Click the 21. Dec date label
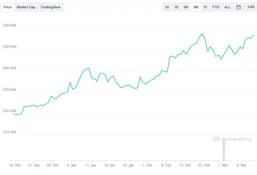The height and width of the screenshot is (175, 257). click(34, 165)
